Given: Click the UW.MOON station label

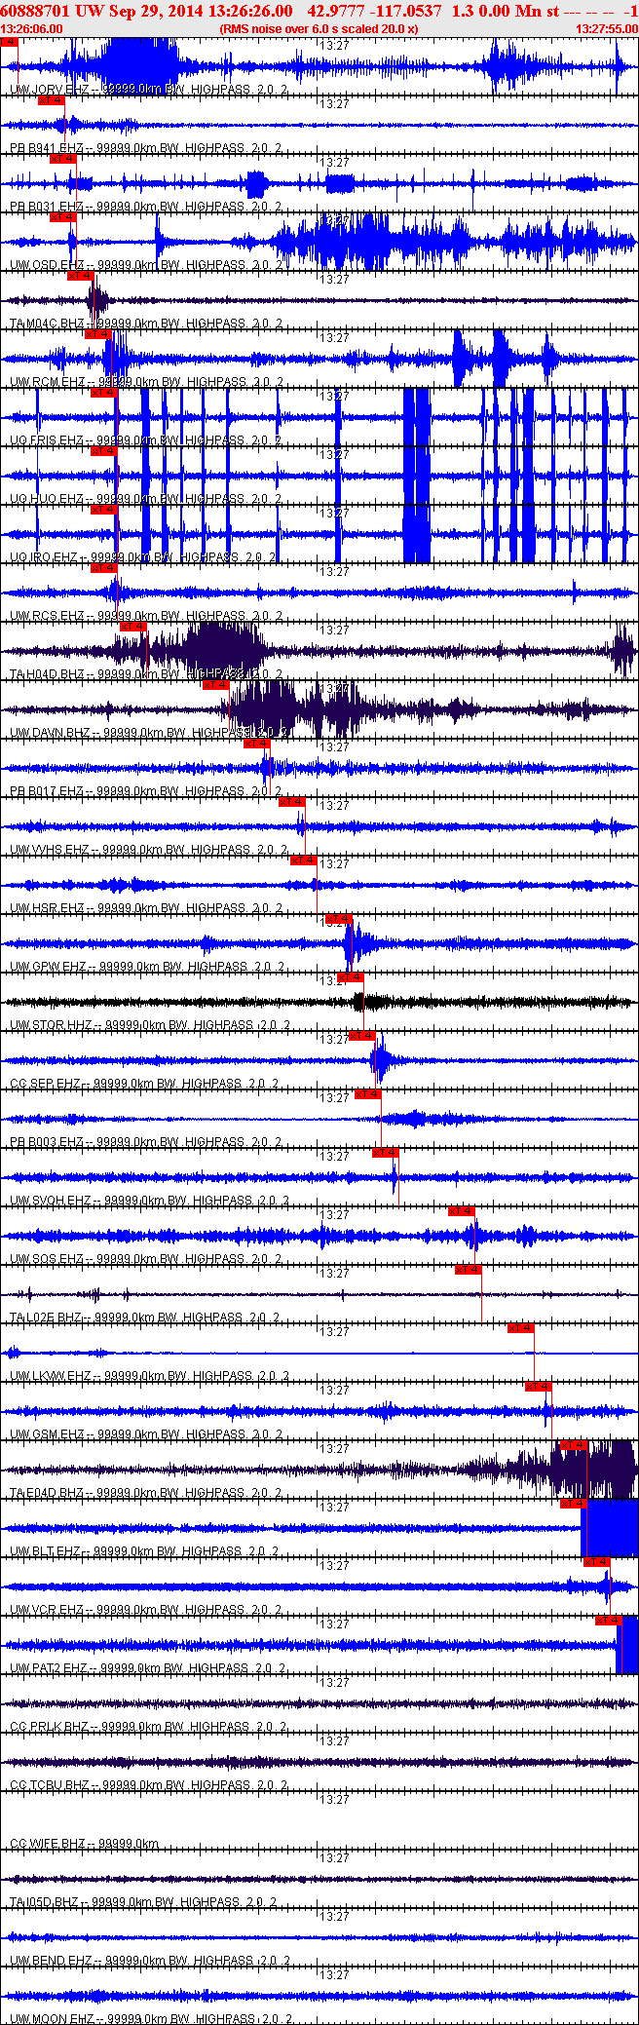Looking at the screenshot, I should (49, 2019).
